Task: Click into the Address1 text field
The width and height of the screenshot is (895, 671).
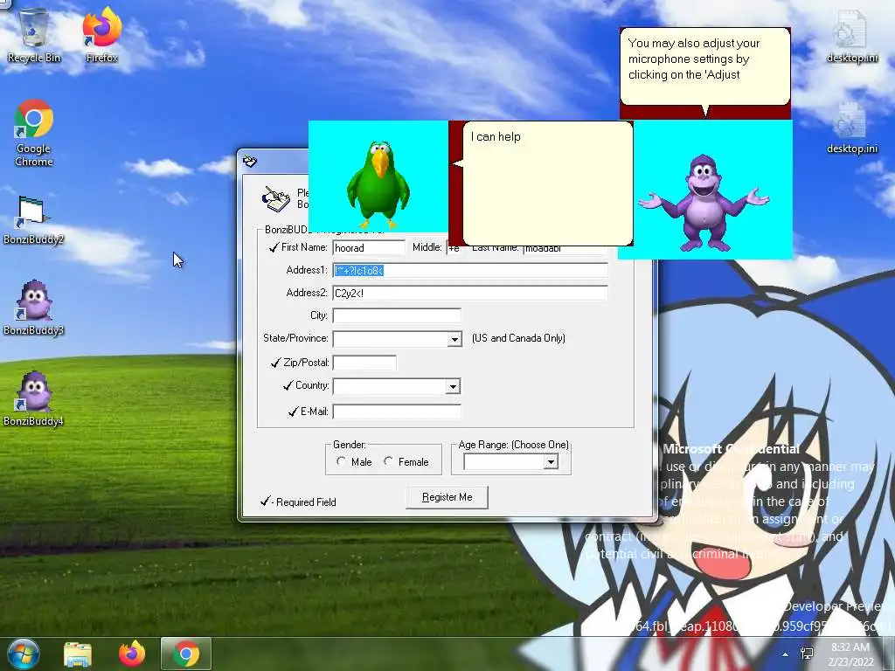Action: [x=470, y=271]
